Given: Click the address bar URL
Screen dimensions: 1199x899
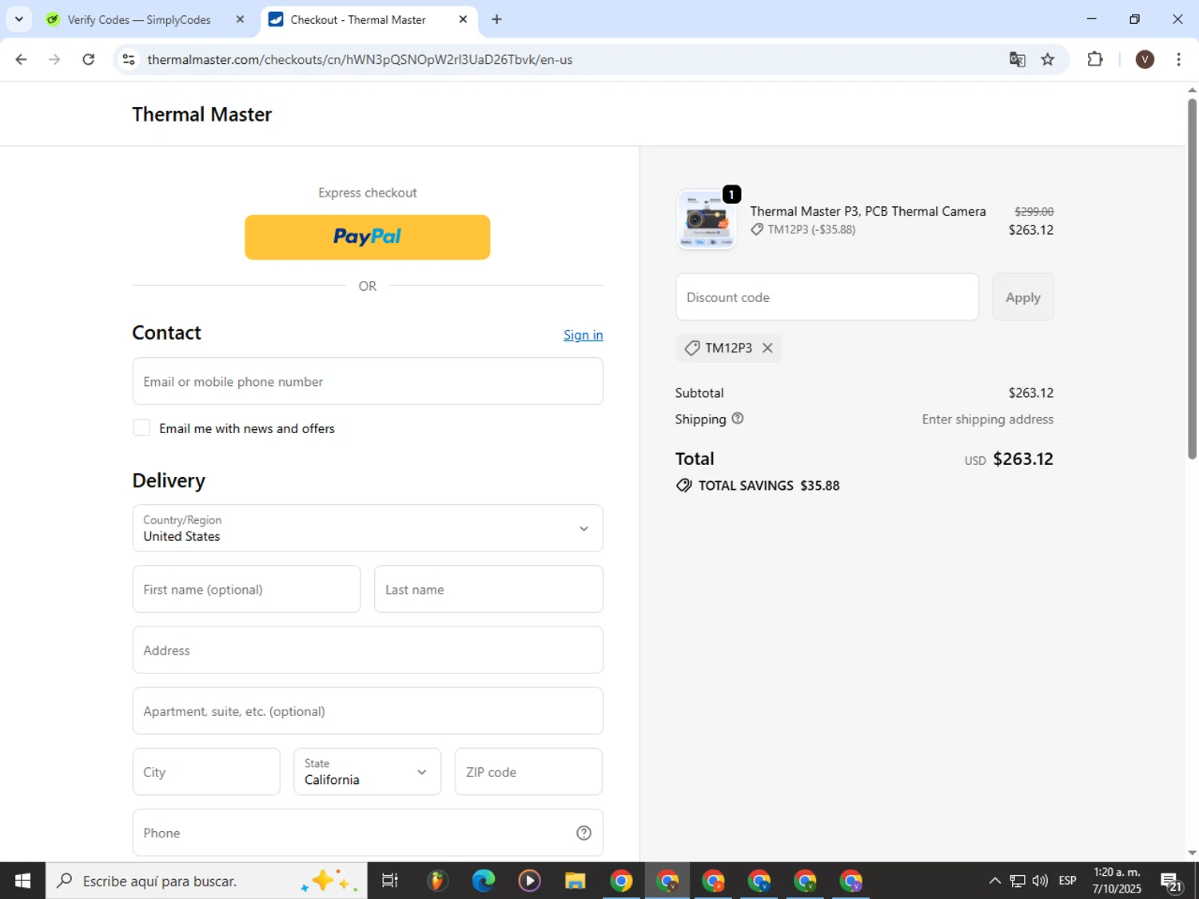Looking at the screenshot, I should coord(360,59).
